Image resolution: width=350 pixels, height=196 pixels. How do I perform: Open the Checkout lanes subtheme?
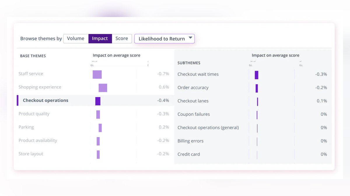(x=193, y=101)
